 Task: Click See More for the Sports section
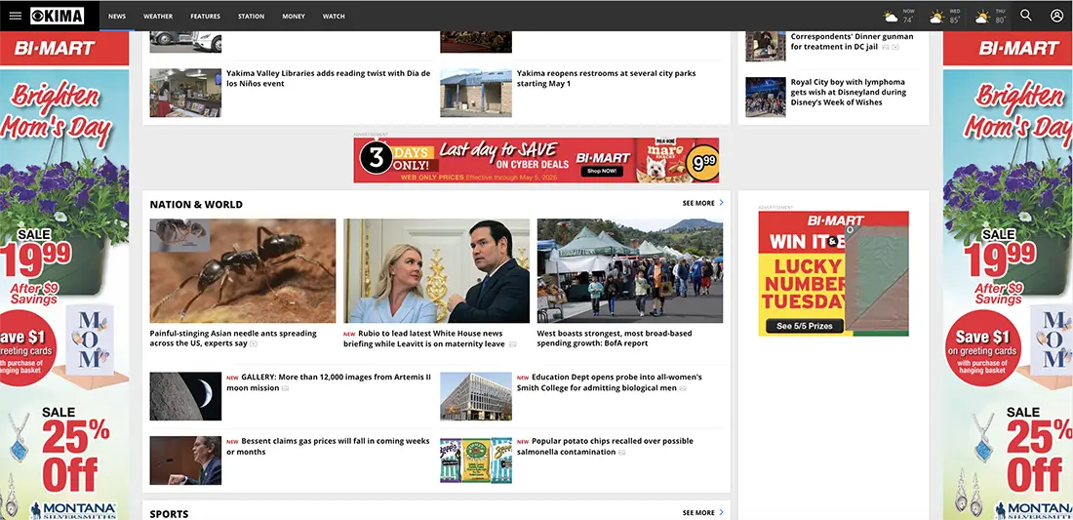[698, 512]
